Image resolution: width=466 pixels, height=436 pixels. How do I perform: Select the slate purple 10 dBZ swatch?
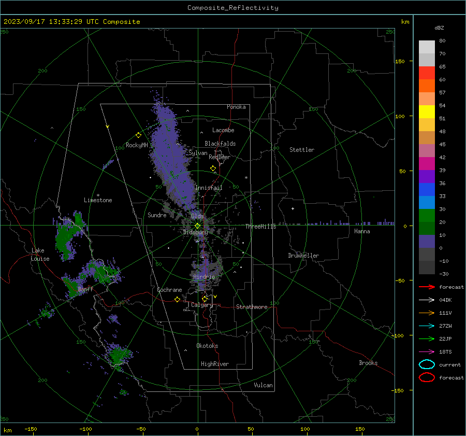coord(427,242)
